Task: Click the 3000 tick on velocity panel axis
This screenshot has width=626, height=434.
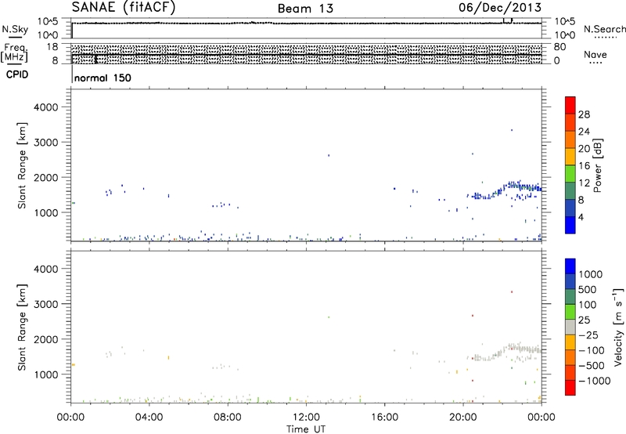Action: (x=45, y=304)
